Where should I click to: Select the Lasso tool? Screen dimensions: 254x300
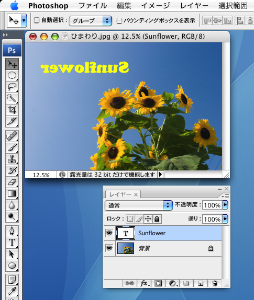click(x=12, y=87)
